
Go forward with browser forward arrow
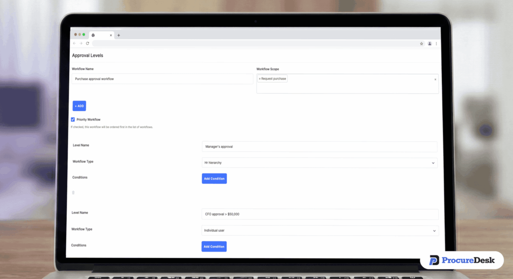pos(81,43)
